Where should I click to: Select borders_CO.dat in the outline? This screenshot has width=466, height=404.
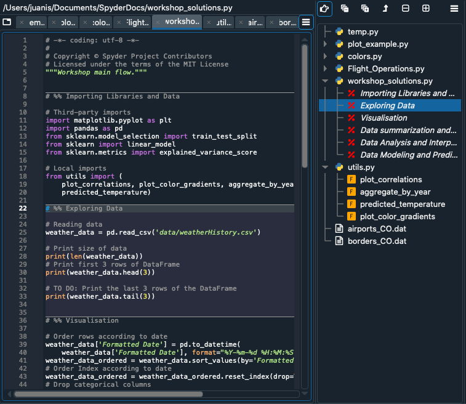click(377, 241)
